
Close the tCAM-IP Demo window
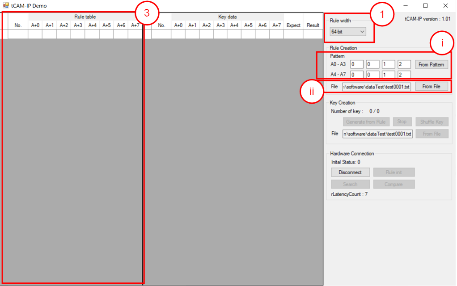coord(445,5)
